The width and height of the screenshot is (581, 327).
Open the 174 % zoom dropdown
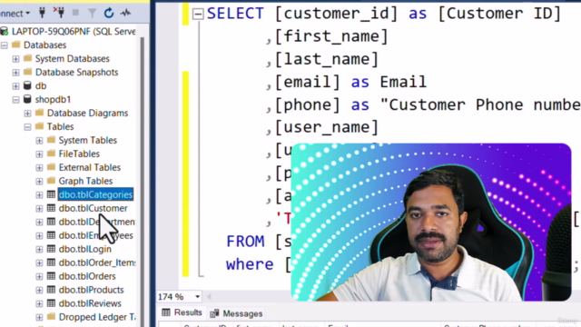pyautogui.click(x=198, y=297)
